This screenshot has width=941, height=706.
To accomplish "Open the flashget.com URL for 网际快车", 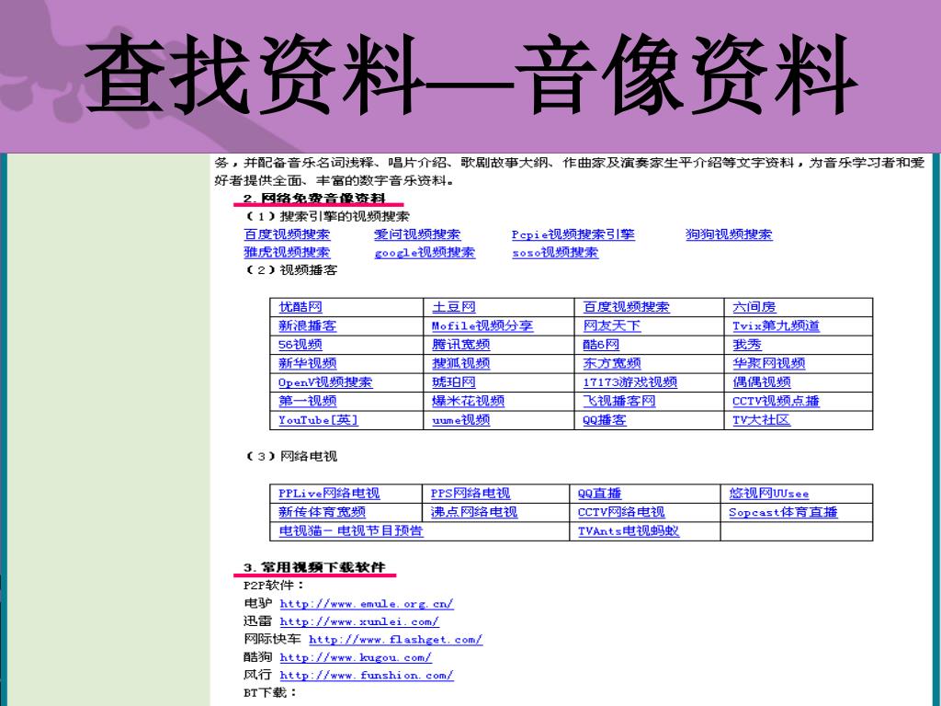I will tap(395, 640).
